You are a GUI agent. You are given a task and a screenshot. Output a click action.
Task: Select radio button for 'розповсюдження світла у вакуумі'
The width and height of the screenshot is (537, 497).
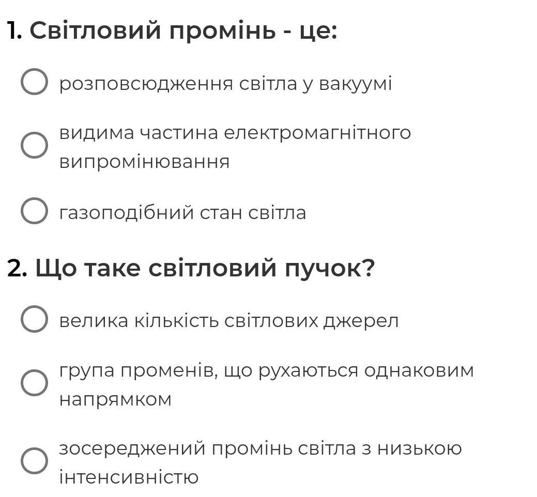click(x=34, y=82)
